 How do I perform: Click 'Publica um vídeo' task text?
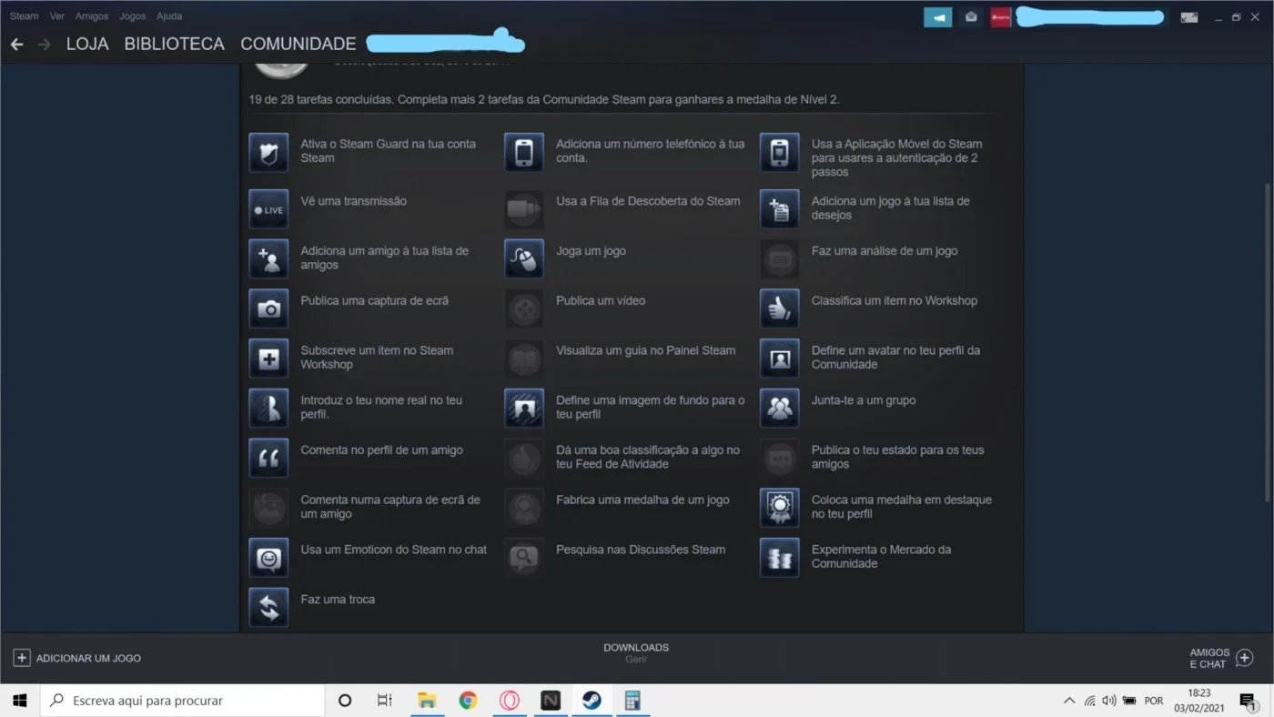[x=601, y=301]
